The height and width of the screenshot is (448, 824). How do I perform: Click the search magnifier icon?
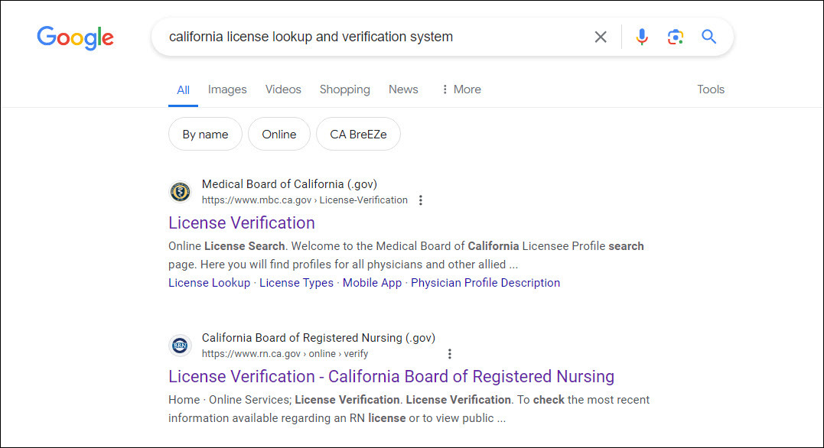[x=708, y=36]
